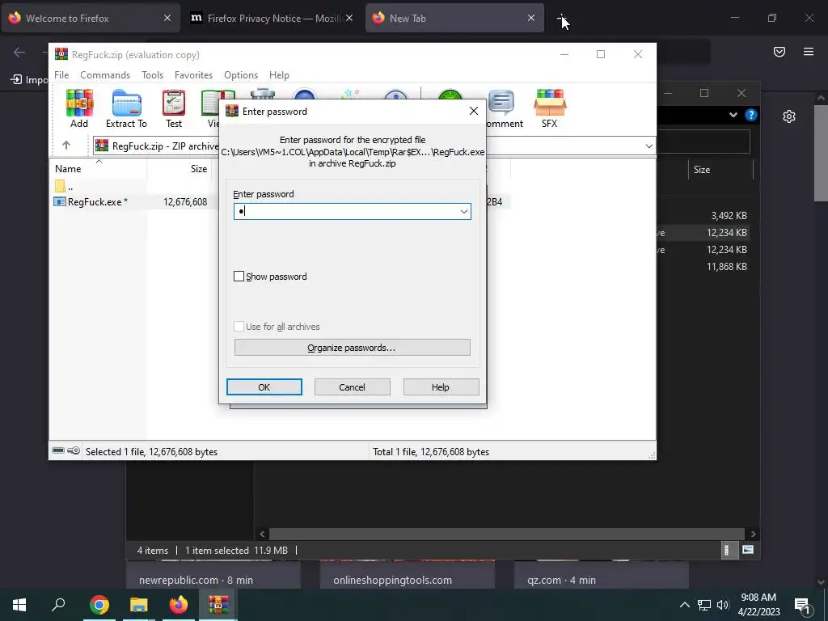Viewport: 828px width, 621px height.
Task: Go back in Firefox navigation
Action: click(19, 52)
